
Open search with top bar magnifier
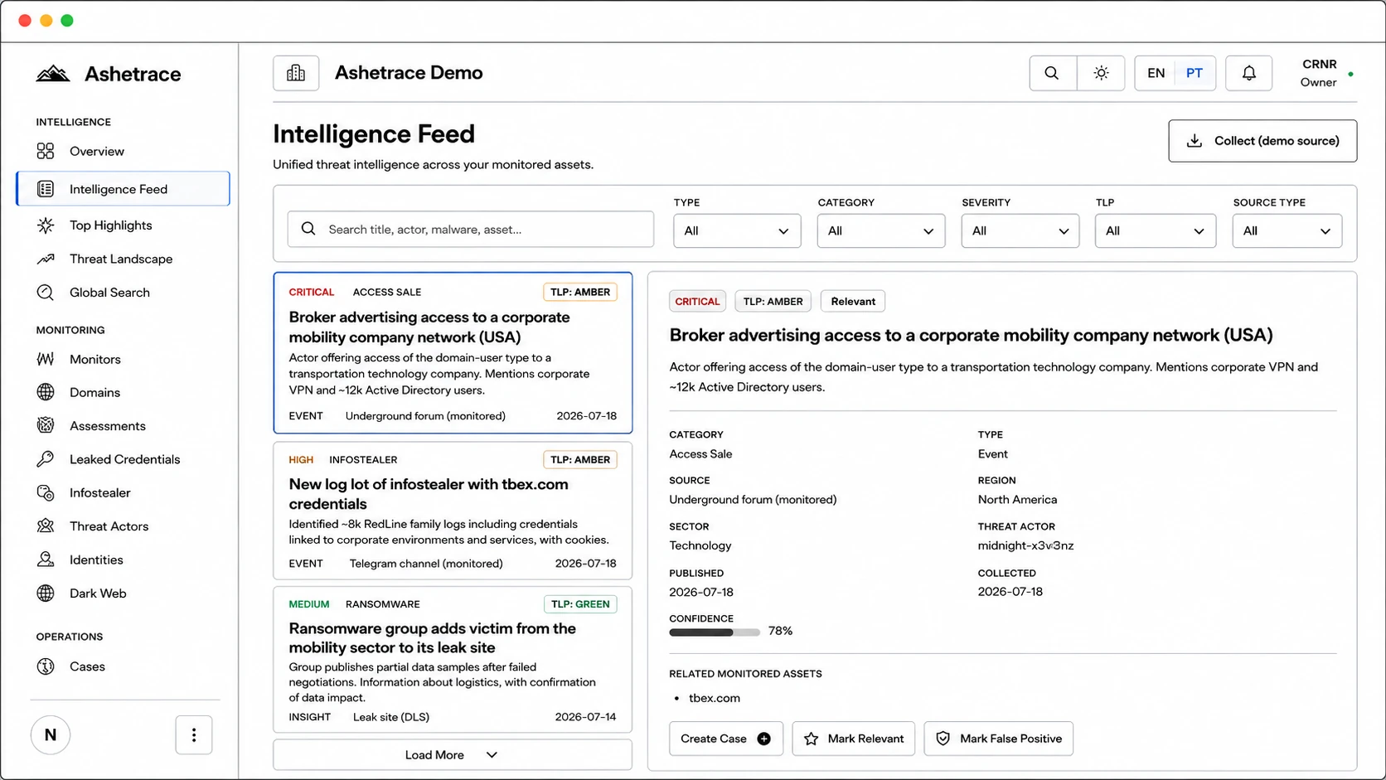click(1052, 73)
